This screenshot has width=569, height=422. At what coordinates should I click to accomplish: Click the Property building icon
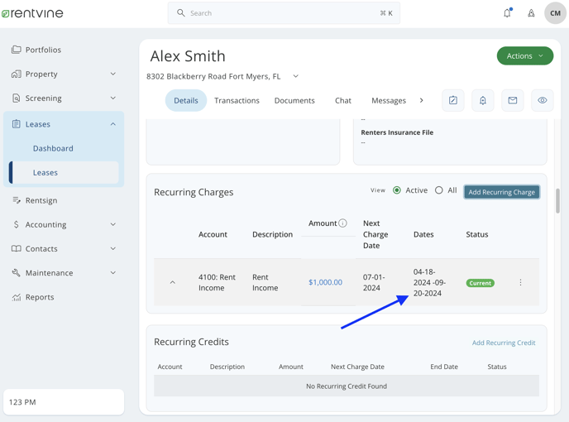tap(16, 74)
